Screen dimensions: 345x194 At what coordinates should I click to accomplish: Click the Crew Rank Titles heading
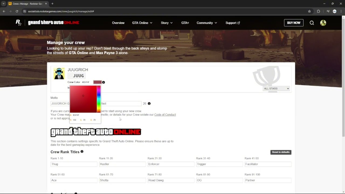pyautogui.click(x=65, y=152)
